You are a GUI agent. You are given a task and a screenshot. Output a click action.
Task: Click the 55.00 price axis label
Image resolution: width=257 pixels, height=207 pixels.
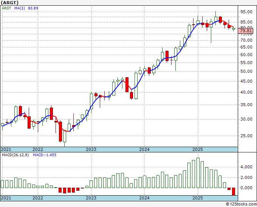(x=246, y=63)
